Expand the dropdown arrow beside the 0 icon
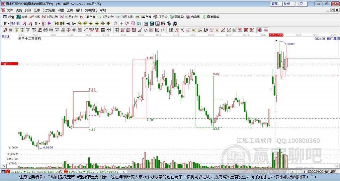This screenshot has height=181, width=340. tap(39, 23)
